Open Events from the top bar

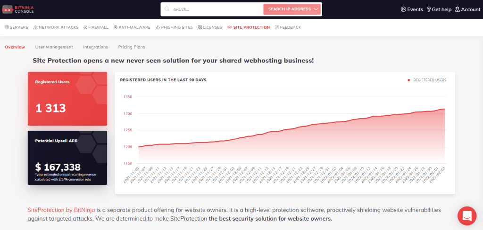tap(412, 9)
